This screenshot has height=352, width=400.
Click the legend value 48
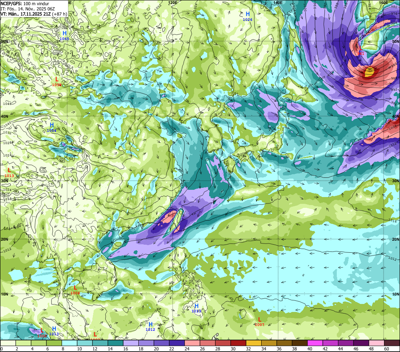click(x=371, y=349)
